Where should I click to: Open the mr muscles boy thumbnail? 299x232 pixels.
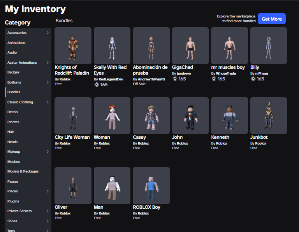229,46
